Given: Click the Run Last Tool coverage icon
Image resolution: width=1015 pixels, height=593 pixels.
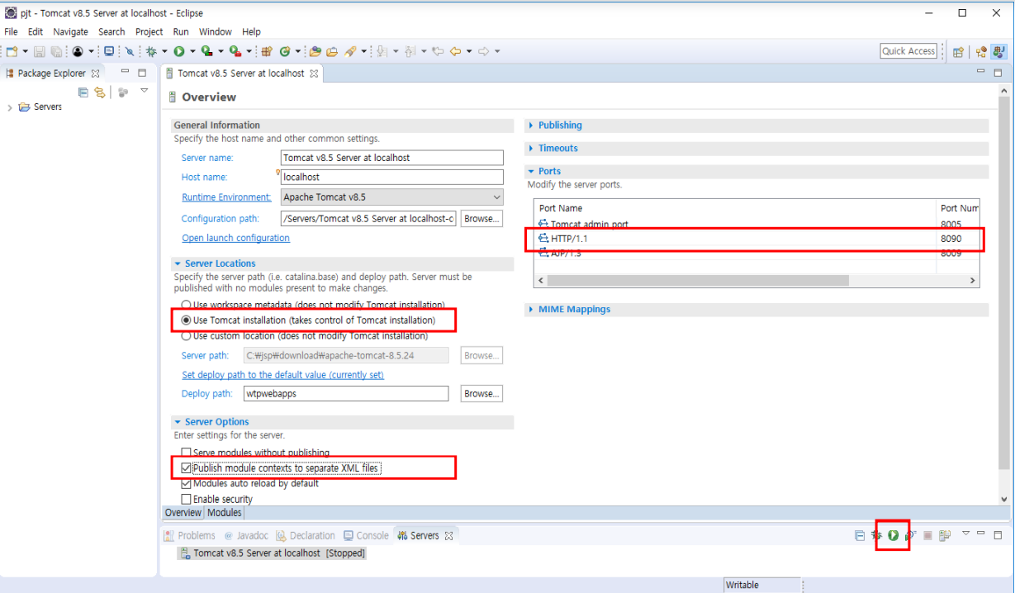Looking at the screenshot, I should click(206, 51).
